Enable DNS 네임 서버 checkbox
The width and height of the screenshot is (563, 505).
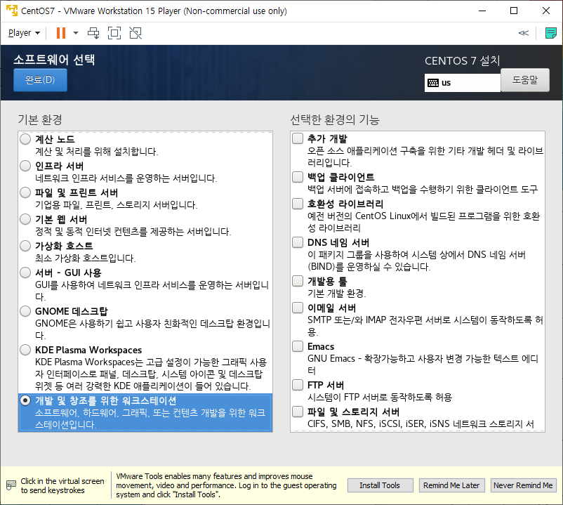[298, 242]
